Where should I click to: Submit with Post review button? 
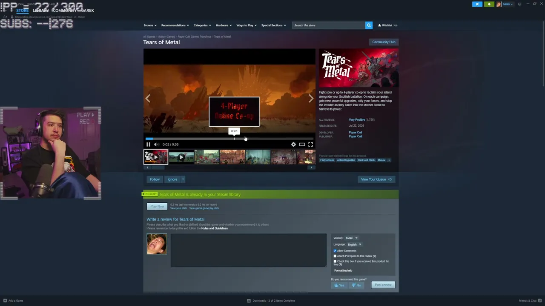point(383,285)
